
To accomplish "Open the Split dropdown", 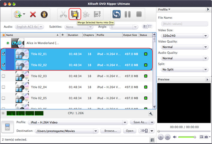I will pyautogui.click(x=184, y=69).
